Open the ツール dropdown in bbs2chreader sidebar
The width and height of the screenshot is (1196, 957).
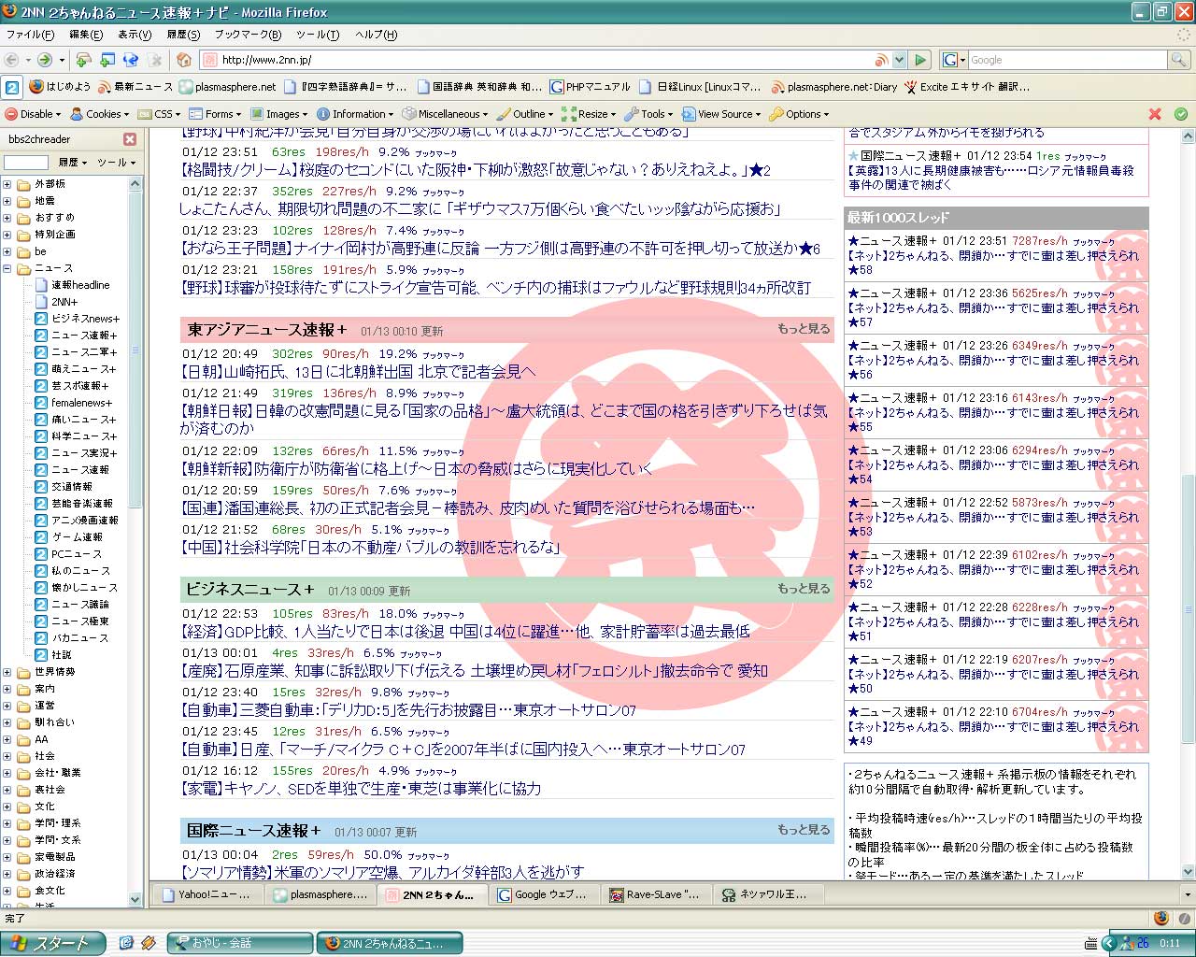tap(116, 163)
